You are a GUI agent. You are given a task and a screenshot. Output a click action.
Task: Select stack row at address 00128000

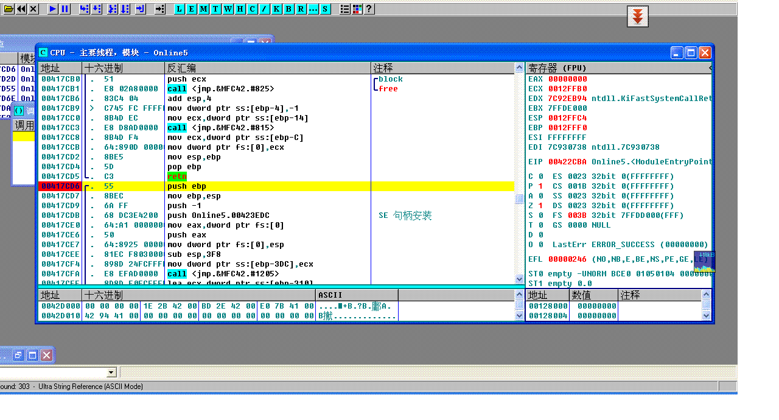[x=613, y=306]
